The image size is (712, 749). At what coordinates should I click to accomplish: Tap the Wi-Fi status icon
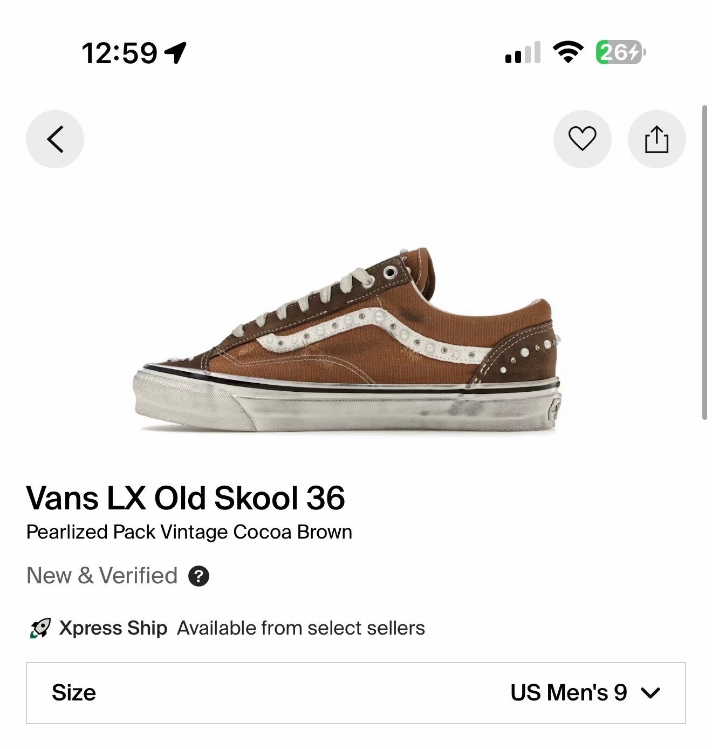click(568, 52)
